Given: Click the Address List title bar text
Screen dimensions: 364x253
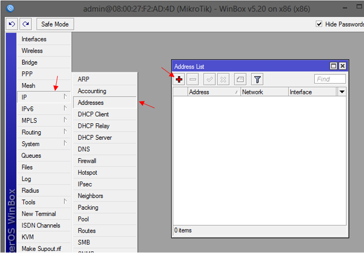Looking at the screenshot, I should [189, 67].
